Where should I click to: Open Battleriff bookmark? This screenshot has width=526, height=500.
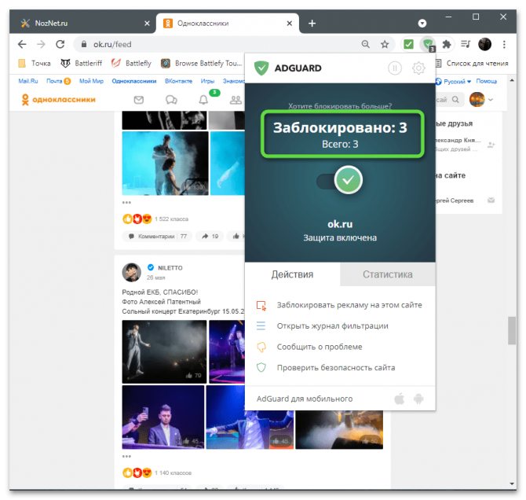[x=82, y=63]
